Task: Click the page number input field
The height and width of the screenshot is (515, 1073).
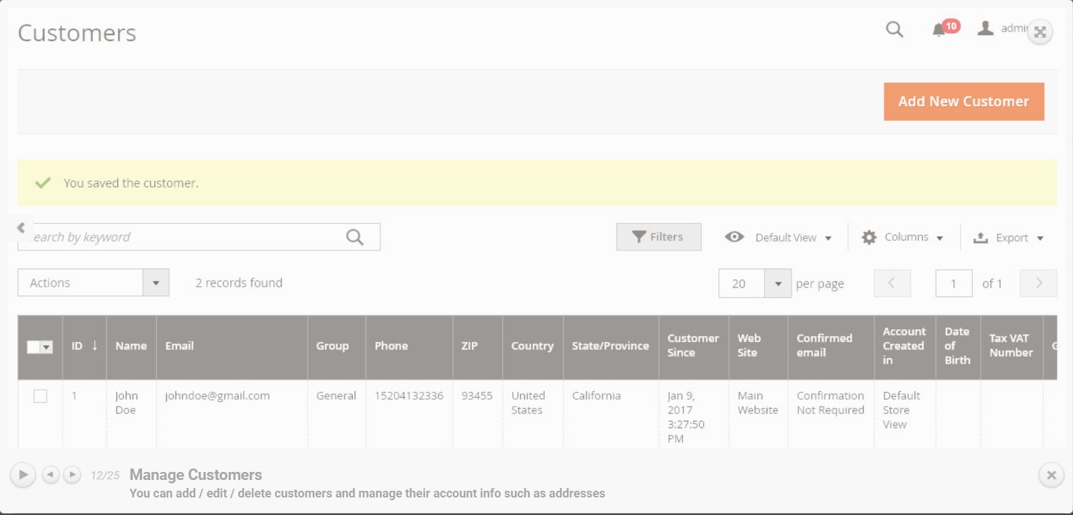Action: tap(953, 283)
